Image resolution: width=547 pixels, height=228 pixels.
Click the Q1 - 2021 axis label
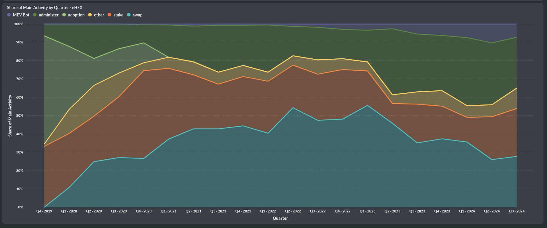(x=168, y=211)
